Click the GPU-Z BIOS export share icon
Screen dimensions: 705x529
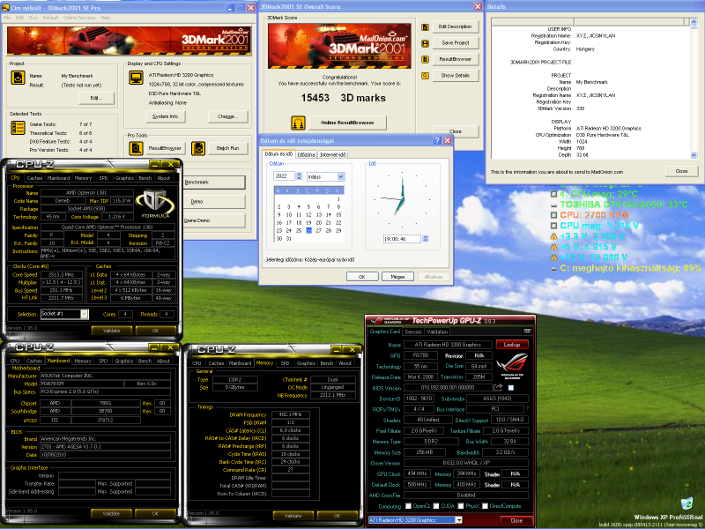(498, 387)
